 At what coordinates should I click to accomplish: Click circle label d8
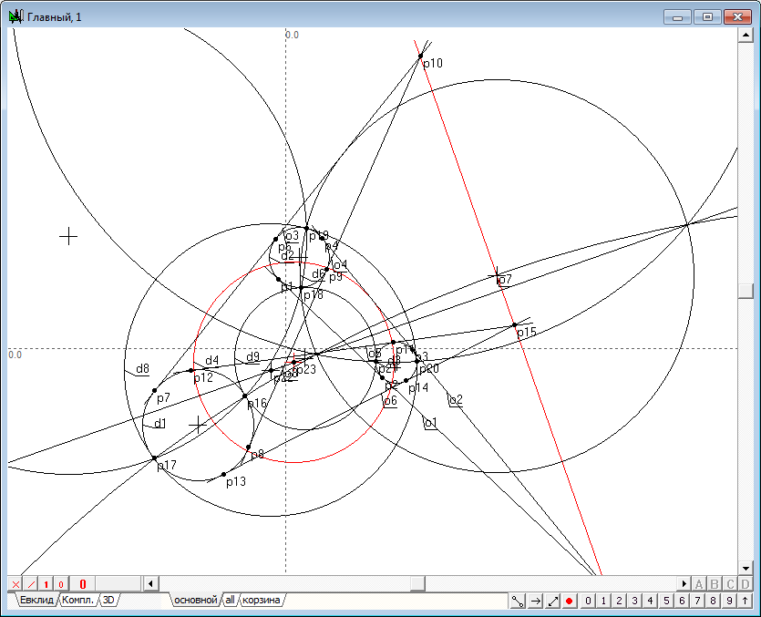142,368
